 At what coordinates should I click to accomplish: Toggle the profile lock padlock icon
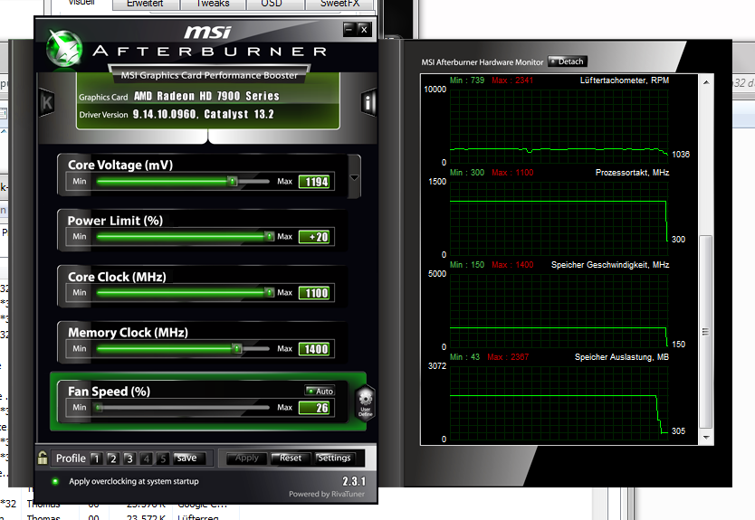[x=43, y=457]
